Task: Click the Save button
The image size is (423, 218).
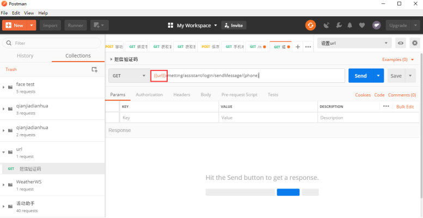Action: (x=396, y=76)
